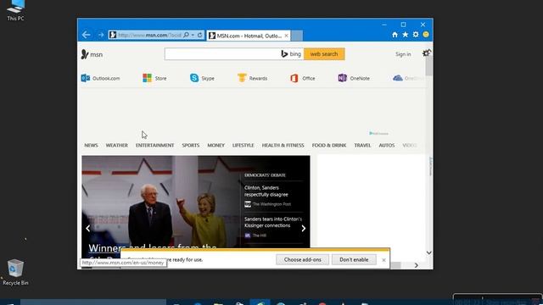543x305 pixels.
Task: Go to the NEWS section
Action: pos(91,145)
